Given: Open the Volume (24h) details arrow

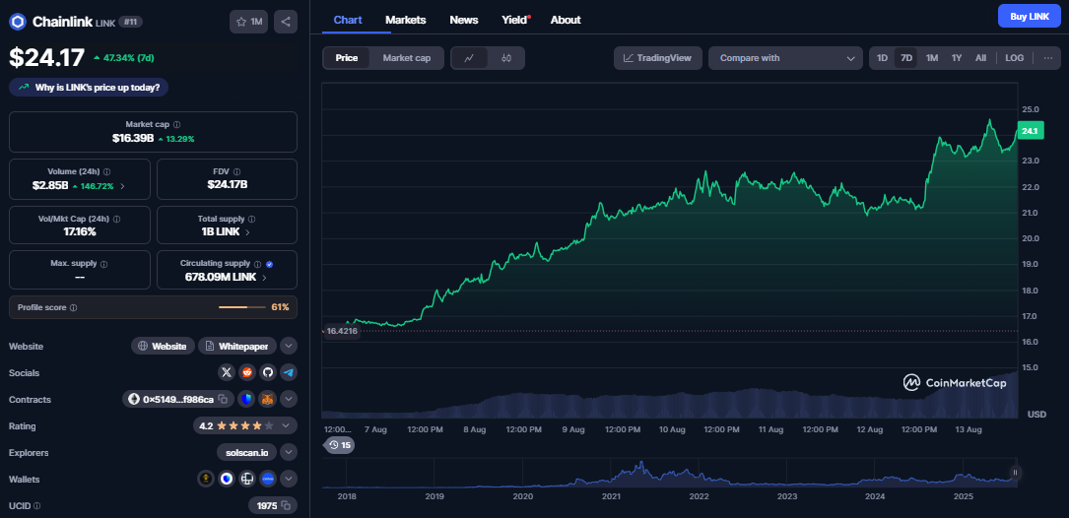Looking at the screenshot, I should (122, 185).
